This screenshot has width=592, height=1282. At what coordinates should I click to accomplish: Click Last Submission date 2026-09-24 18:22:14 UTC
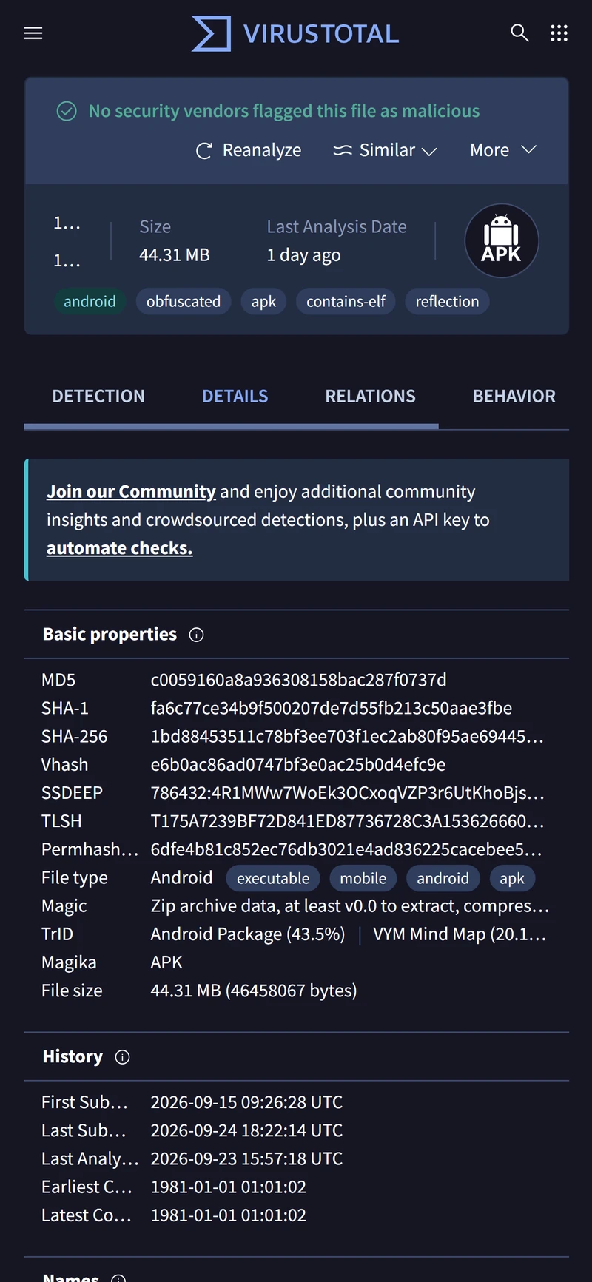pos(246,1130)
